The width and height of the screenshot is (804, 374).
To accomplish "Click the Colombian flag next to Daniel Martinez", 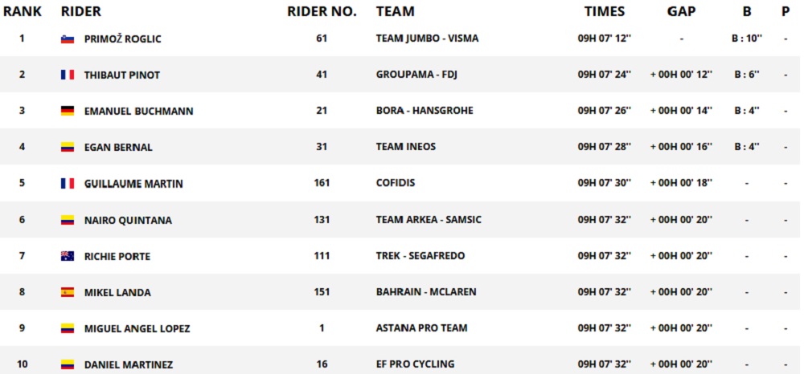I will [68, 364].
